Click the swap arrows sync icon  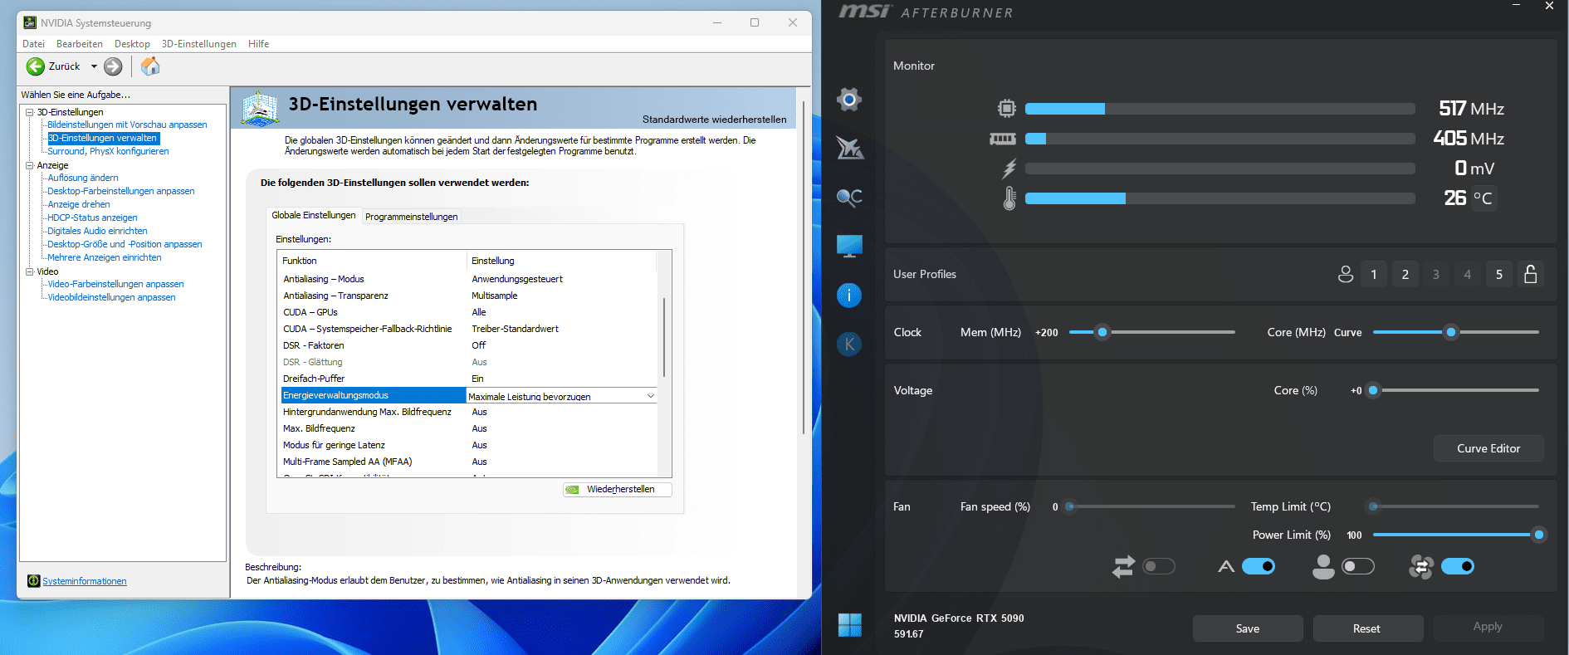pos(1123,567)
